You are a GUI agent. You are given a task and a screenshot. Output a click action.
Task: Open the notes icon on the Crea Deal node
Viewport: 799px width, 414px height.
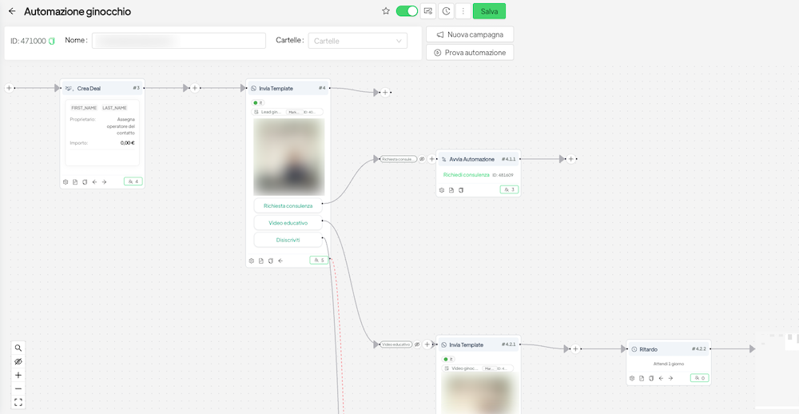[x=75, y=182]
